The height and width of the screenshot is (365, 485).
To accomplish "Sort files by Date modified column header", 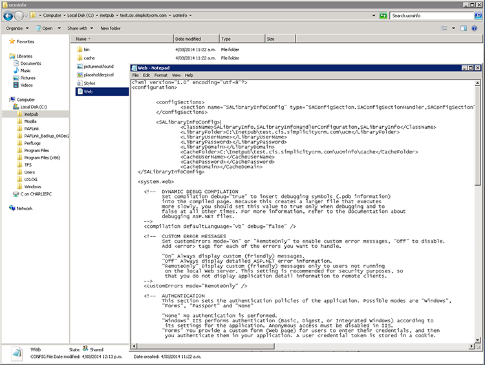I will [x=188, y=39].
